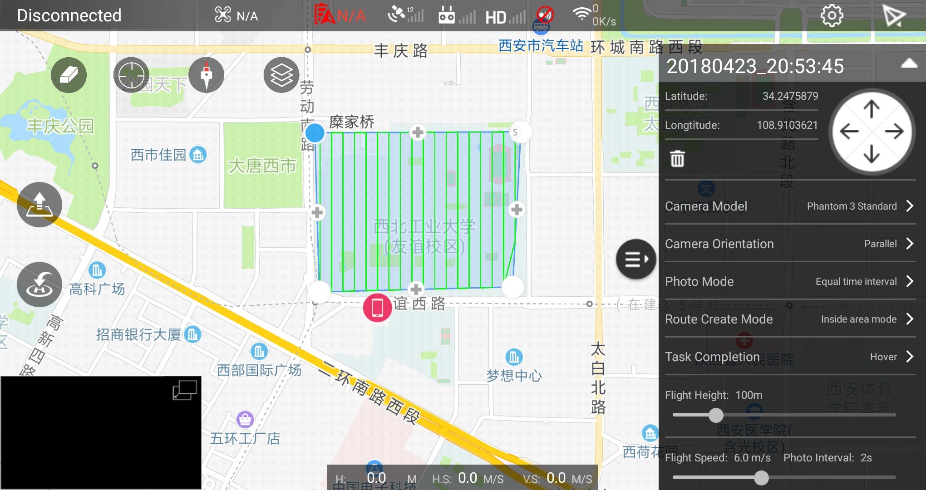
Task: Open the mission list menu button
Action: coord(635,259)
